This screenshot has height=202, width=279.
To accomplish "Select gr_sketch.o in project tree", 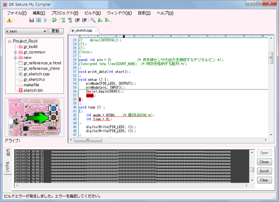I will point(34,79).
